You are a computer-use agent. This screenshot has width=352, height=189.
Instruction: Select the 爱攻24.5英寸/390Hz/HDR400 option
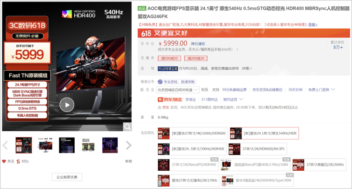pos(192,149)
